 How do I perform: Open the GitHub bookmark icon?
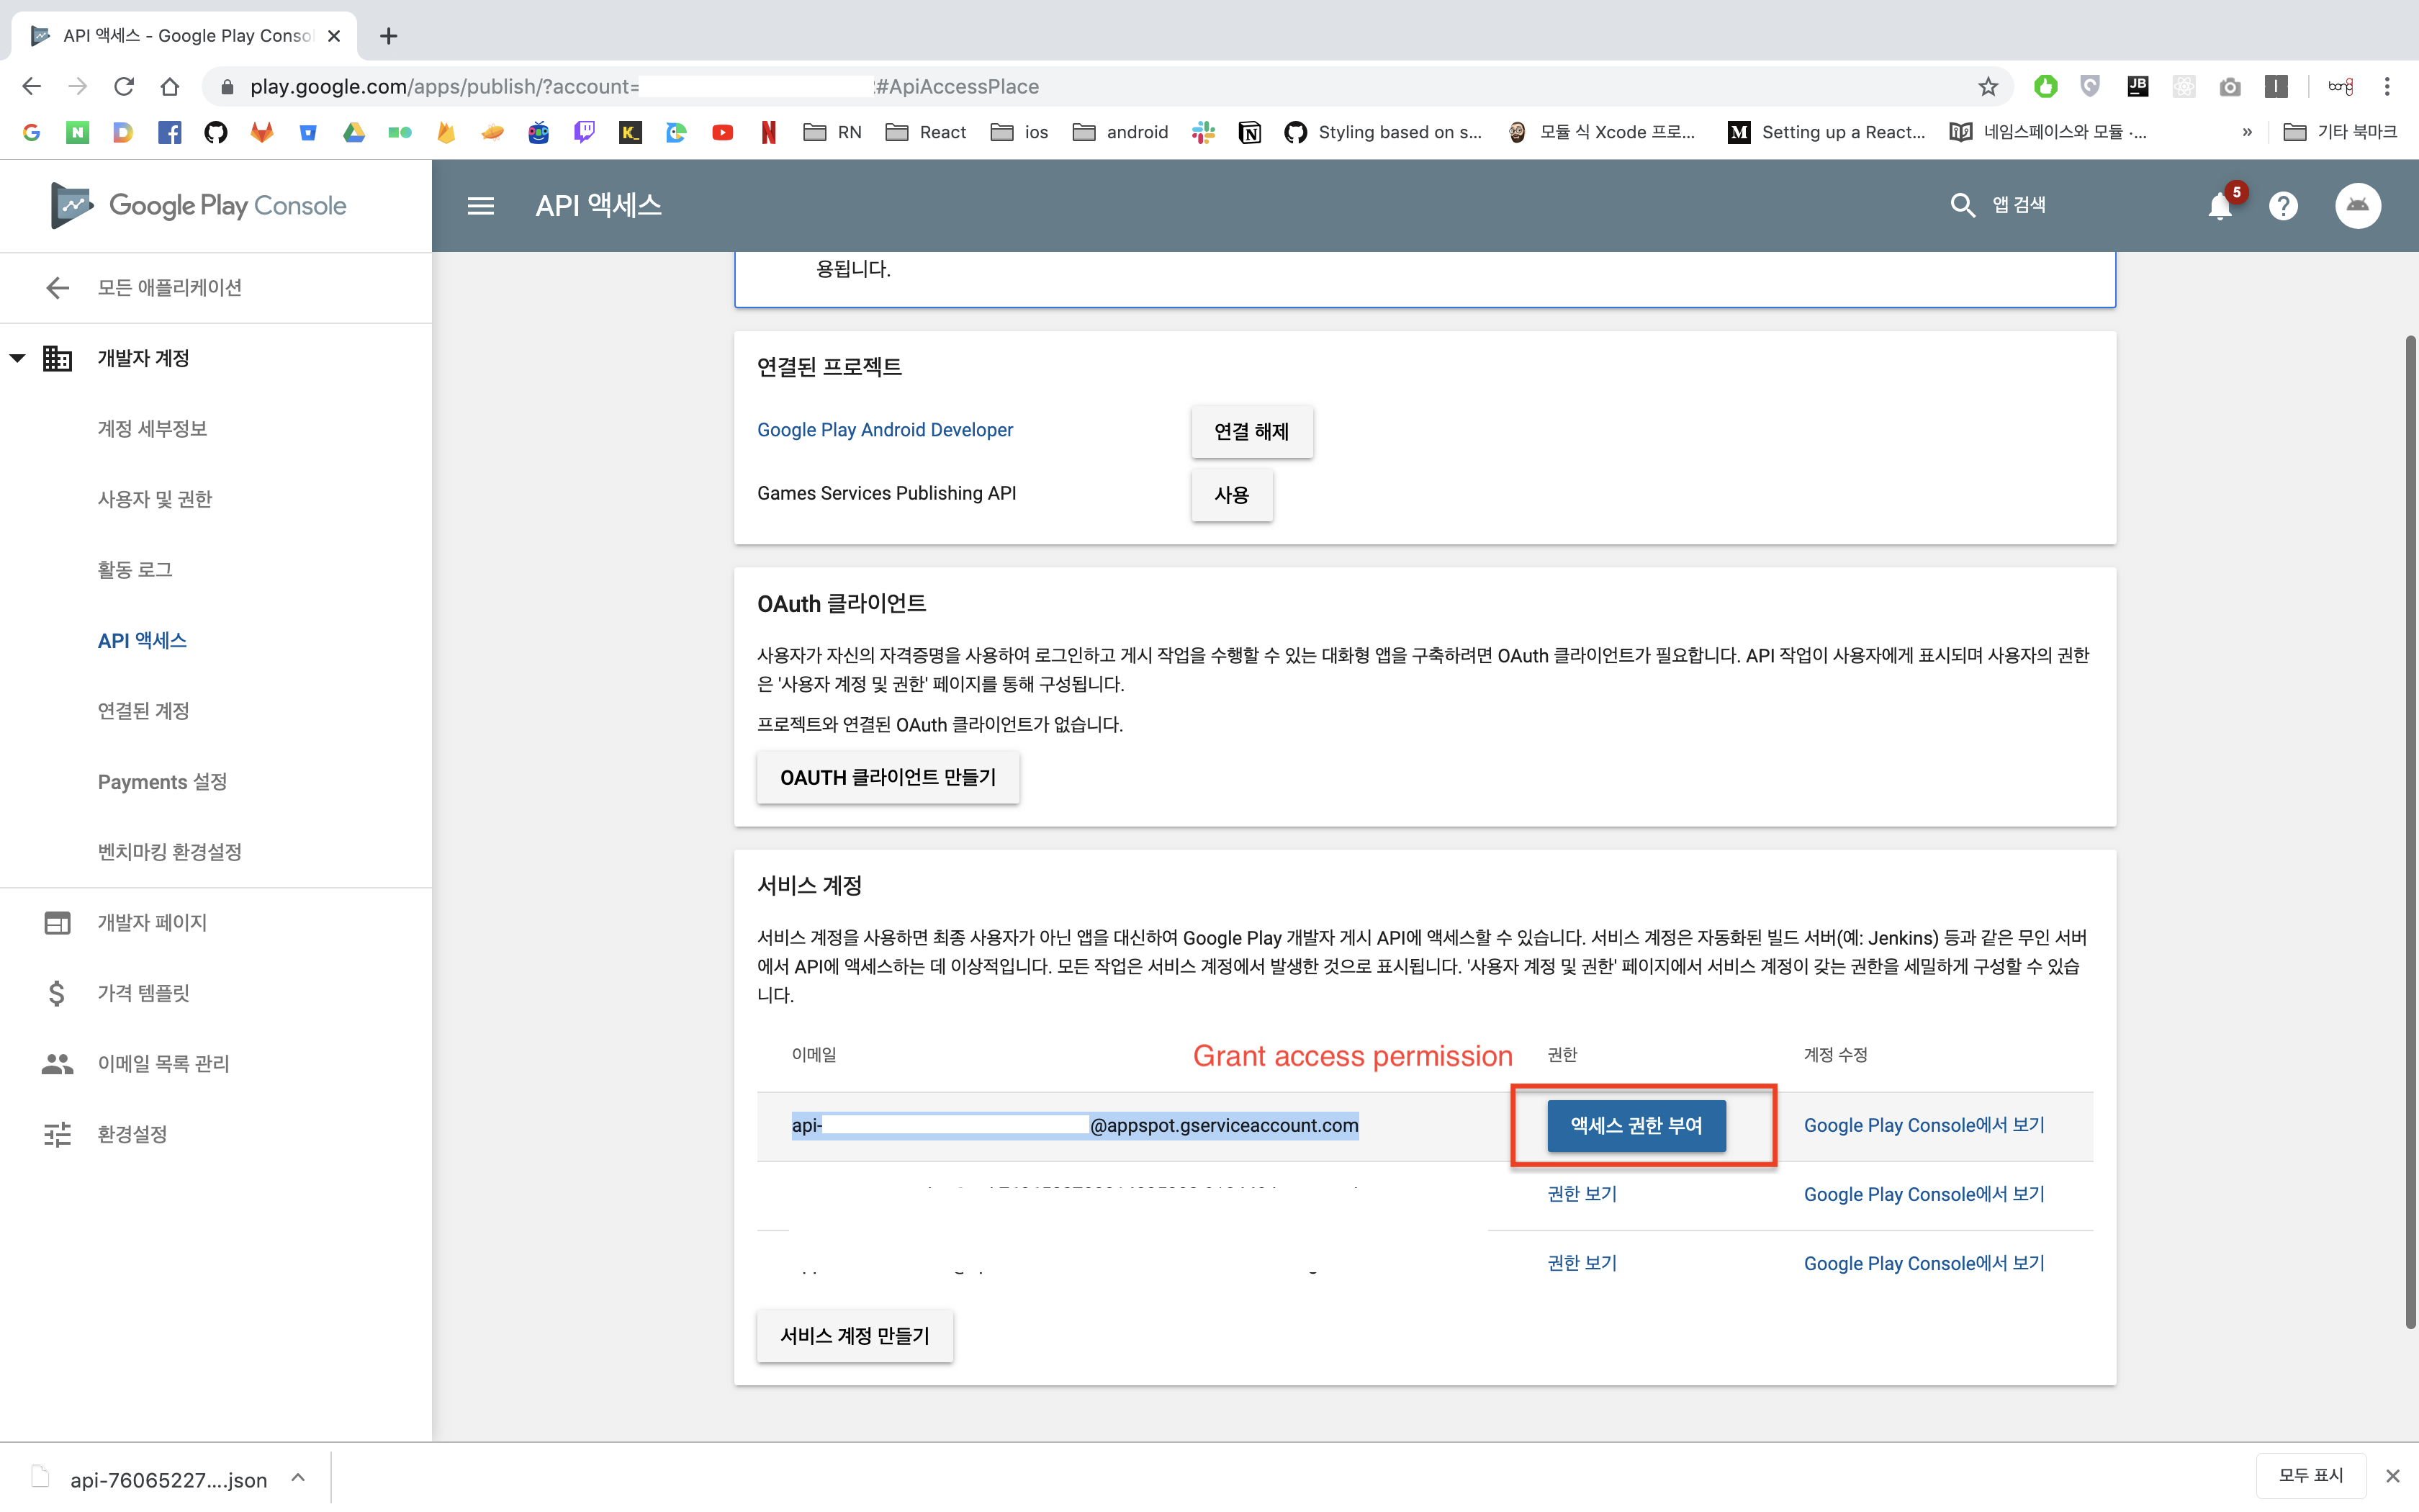point(216,132)
